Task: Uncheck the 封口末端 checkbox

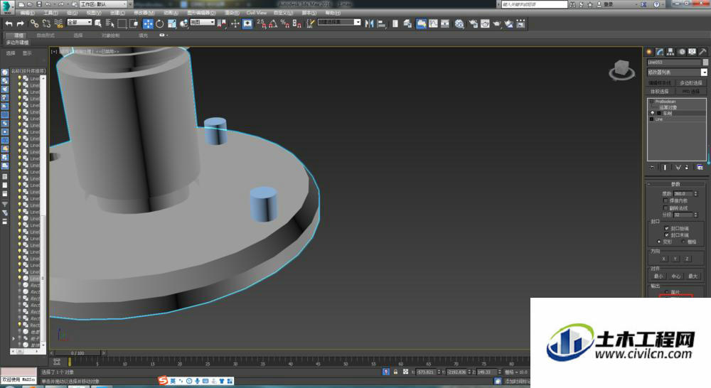Action: click(667, 235)
